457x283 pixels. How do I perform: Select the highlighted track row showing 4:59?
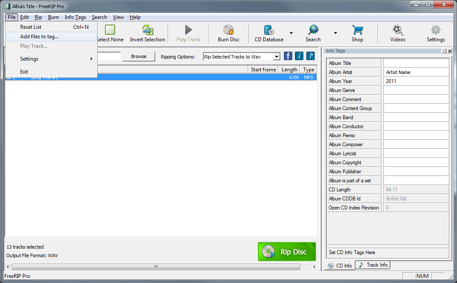click(161, 77)
